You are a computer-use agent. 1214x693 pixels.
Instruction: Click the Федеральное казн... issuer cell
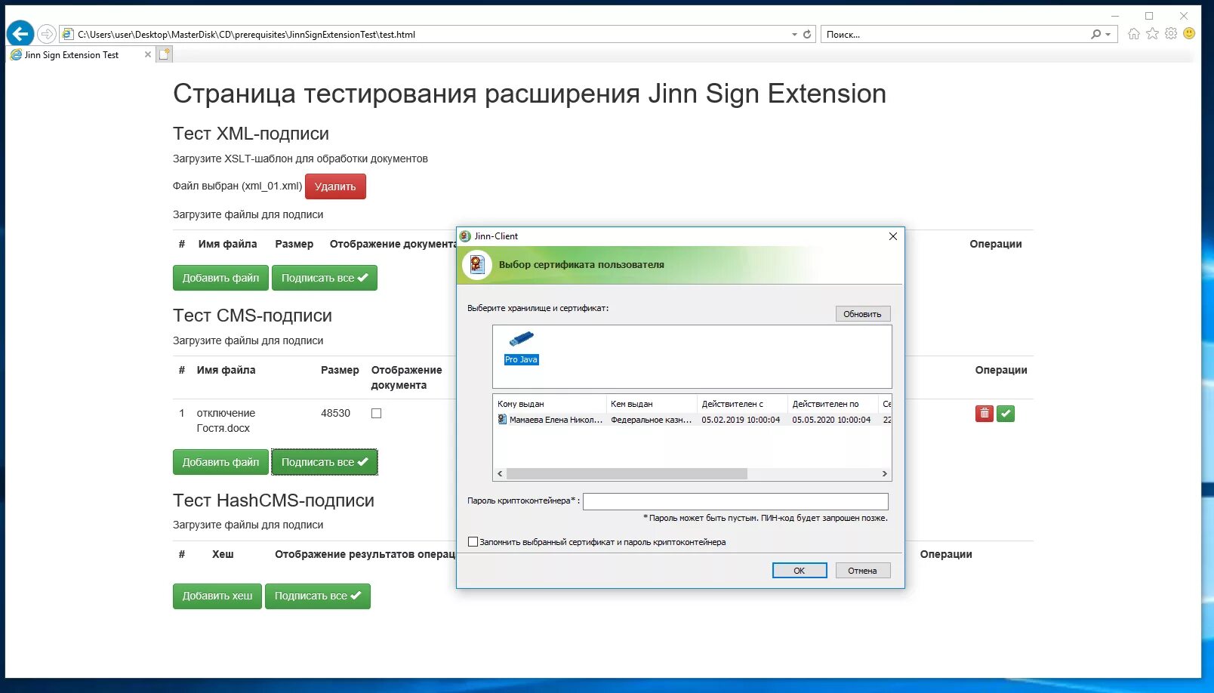(x=651, y=420)
